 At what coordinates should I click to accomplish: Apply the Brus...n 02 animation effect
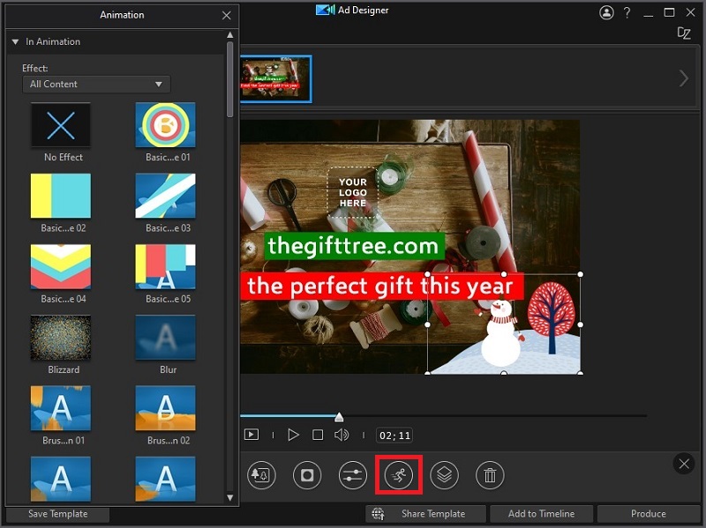click(x=165, y=408)
